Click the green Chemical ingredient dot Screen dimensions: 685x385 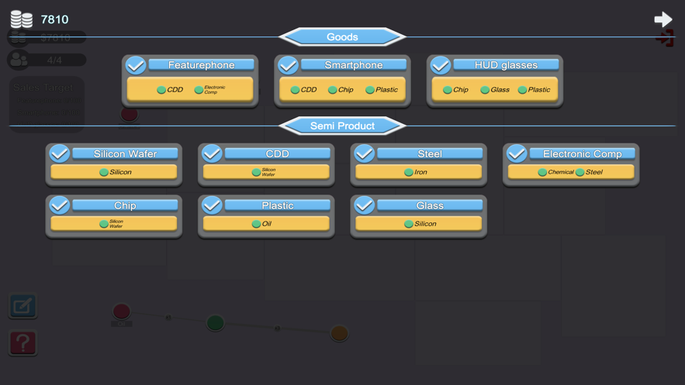(542, 172)
